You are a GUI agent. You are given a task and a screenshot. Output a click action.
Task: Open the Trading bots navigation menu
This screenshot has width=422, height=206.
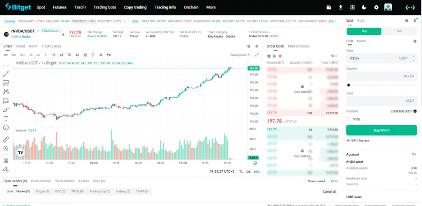pyautogui.click(x=104, y=7)
